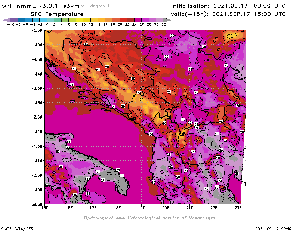Click the 41.5N latitude label
The image size is (299, 231).
37,146
